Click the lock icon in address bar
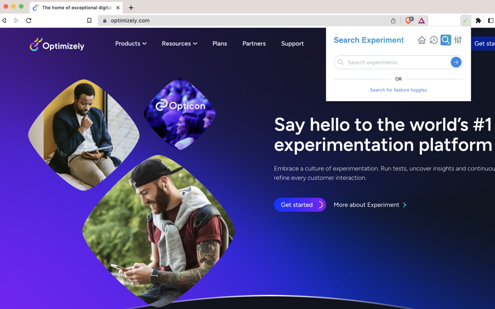The height and width of the screenshot is (309, 495). point(104,20)
